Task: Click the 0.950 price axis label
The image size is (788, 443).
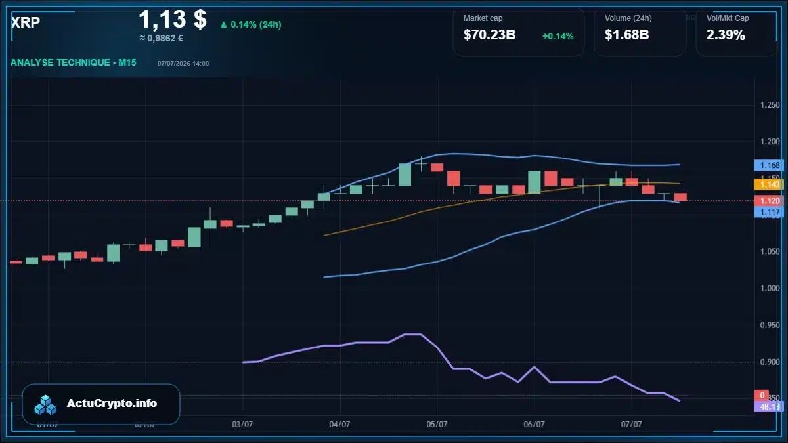Action: pos(769,325)
